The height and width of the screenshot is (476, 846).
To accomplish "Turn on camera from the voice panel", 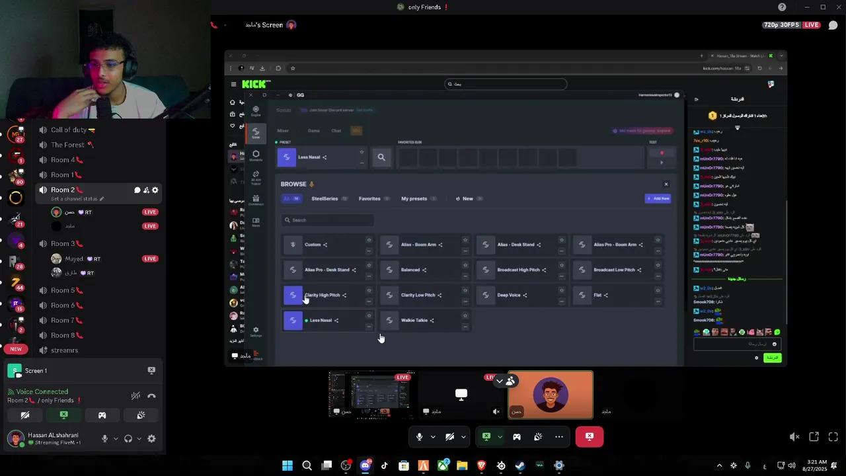I will click(x=25, y=416).
